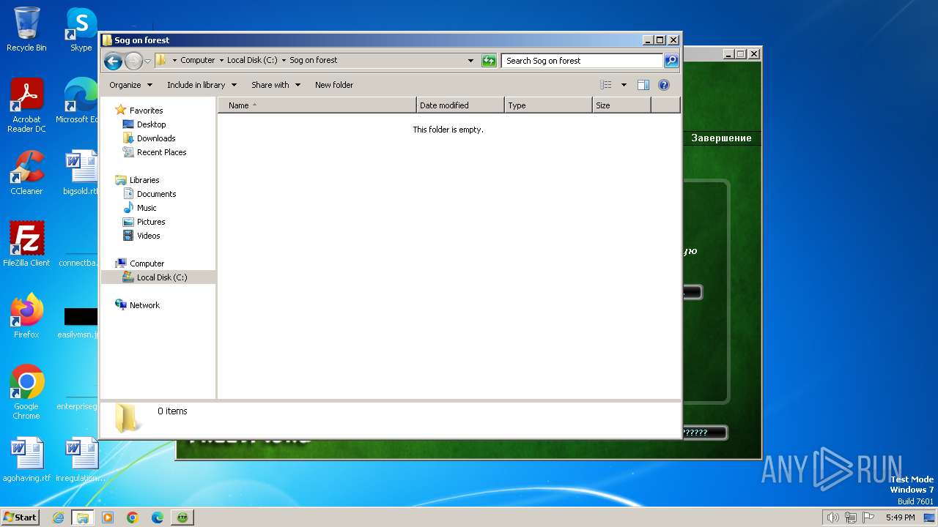Image resolution: width=938 pixels, height=527 pixels.
Task: Click the search magnifier icon
Action: [x=671, y=61]
